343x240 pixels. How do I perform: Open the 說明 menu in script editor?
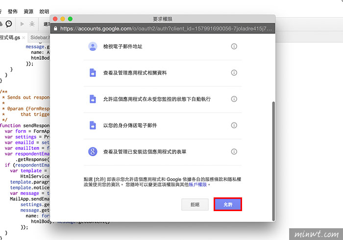click(x=44, y=11)
